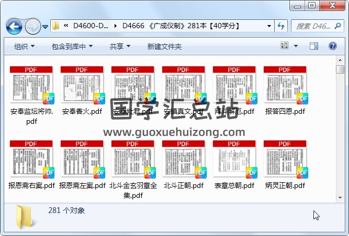This screenshot has width=349, height=236.
Task: Click the folder icon in the address bar
Action: (55, 26)
